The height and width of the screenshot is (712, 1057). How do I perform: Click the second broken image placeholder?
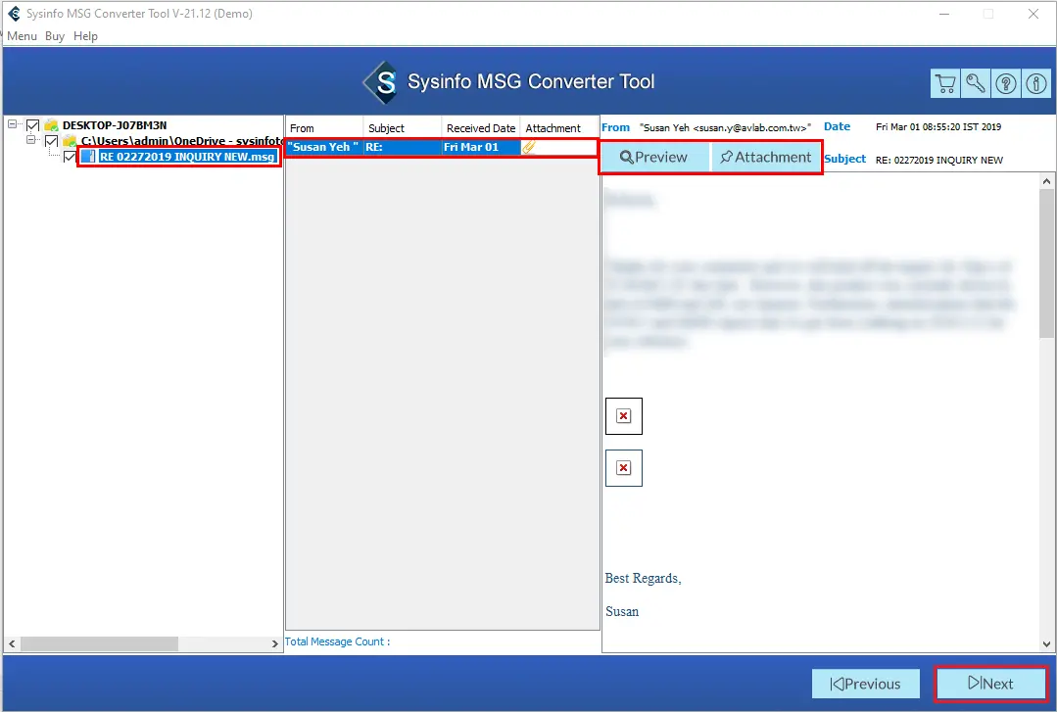[x=624, y=468]
